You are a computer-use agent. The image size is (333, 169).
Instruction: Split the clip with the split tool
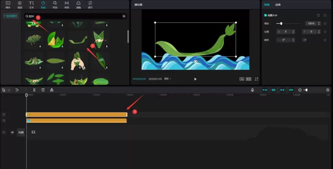34,90
